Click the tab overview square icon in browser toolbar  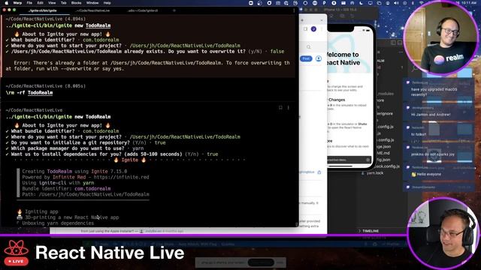pos(305,28)
